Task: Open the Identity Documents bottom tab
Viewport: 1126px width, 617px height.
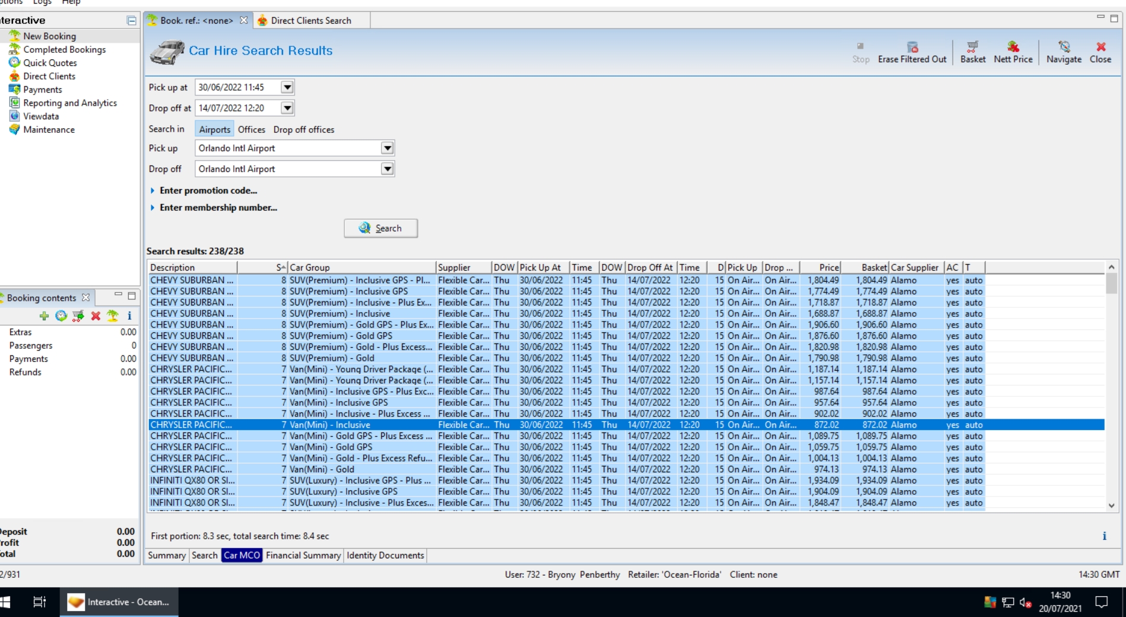Action: (385, 555)
